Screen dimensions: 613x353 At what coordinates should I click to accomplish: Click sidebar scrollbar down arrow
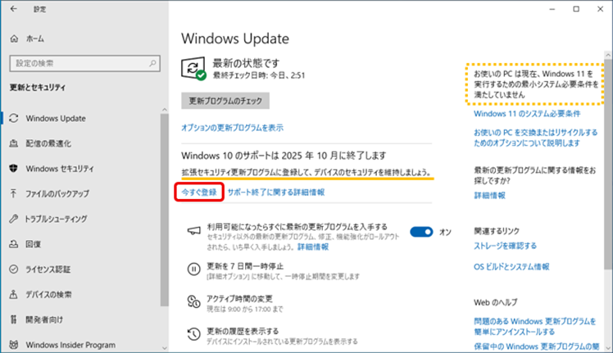coord(164,348)
